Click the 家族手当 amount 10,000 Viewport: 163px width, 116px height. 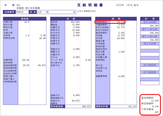76,30
